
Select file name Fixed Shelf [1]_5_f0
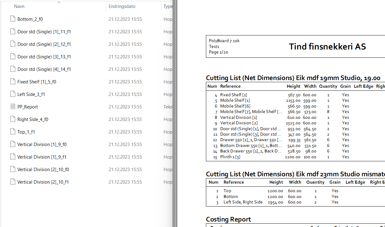coord(37,82)
